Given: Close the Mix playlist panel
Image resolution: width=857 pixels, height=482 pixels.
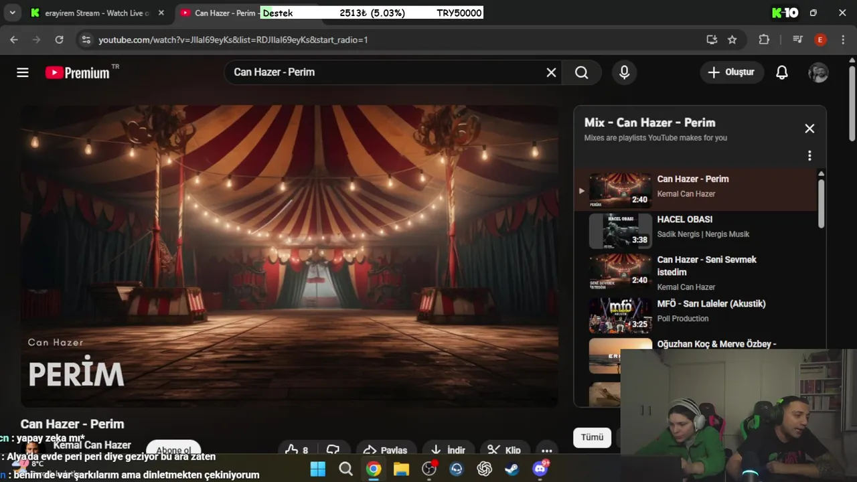Looking at the screenshot, I should click(809, 129).
